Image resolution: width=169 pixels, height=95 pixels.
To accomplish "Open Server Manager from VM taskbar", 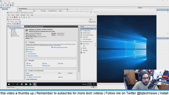I will click(x=30, y=84).
